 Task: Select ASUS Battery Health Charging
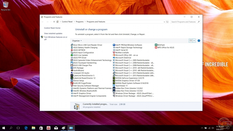[84, 47]
